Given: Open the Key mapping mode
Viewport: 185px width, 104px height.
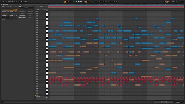Looking at the screenshot, I should pyautogui.click(x=169, y=2).
